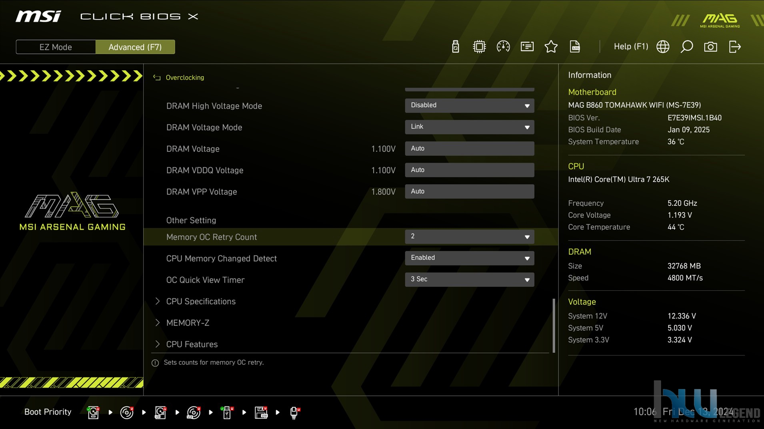The width and height of the screenshot is (764, 429).
Task: Click Core Temperature 44 °C value
Action: (676, 227)
